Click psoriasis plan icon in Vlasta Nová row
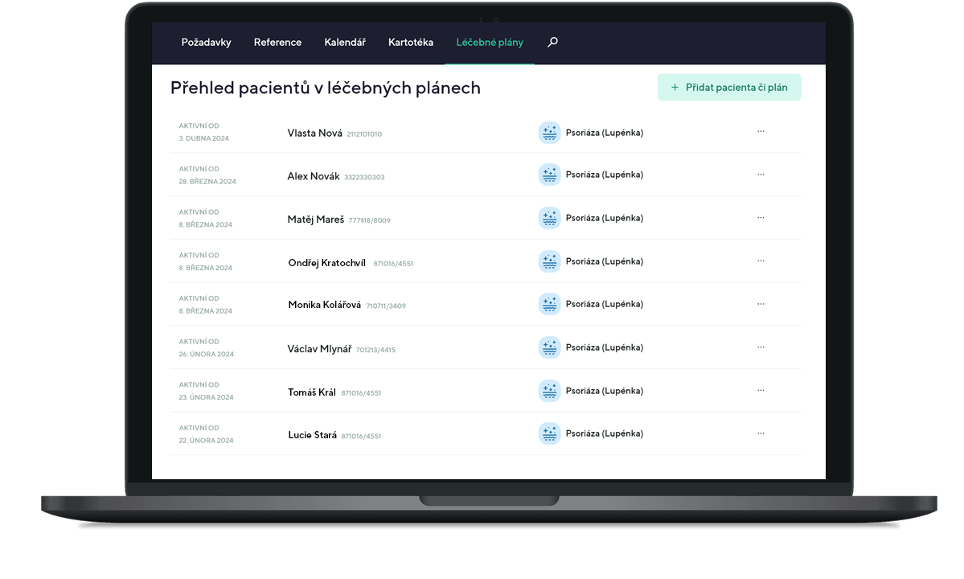The height and width of the screenshot is (579, 964). 549,133
